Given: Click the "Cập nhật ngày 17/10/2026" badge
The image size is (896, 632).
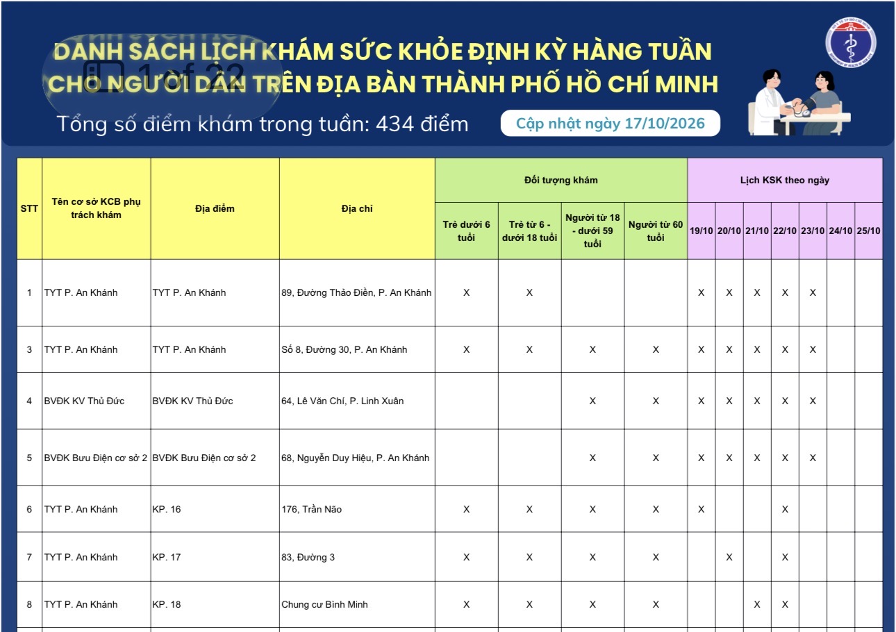Looking at the screenshot, I should coord(611,124).
